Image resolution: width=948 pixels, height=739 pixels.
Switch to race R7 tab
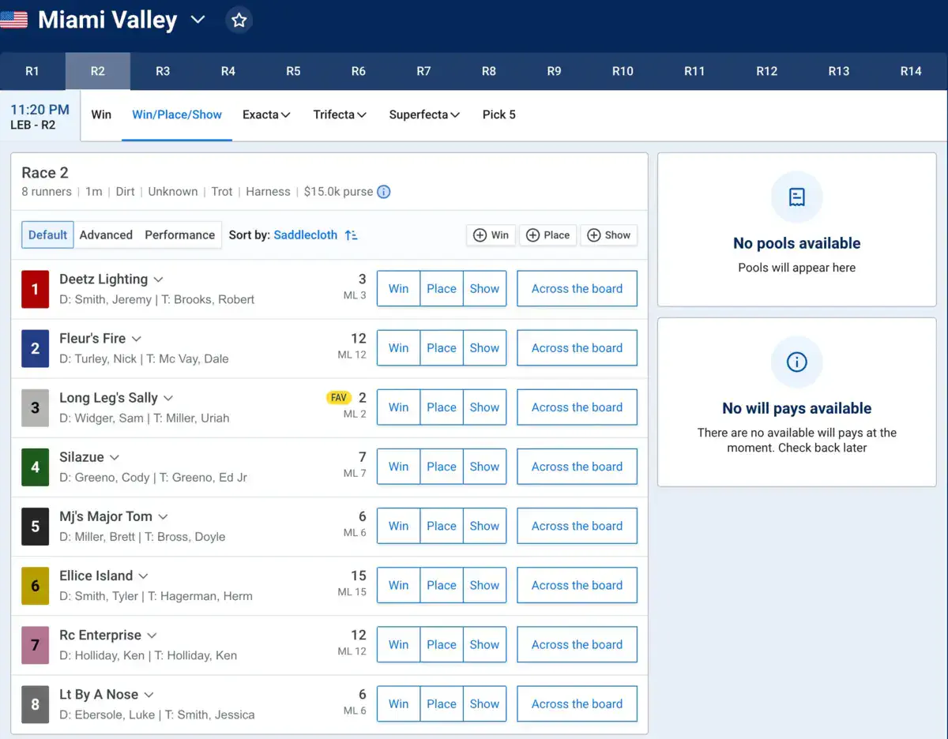click(x=423, y=71)
